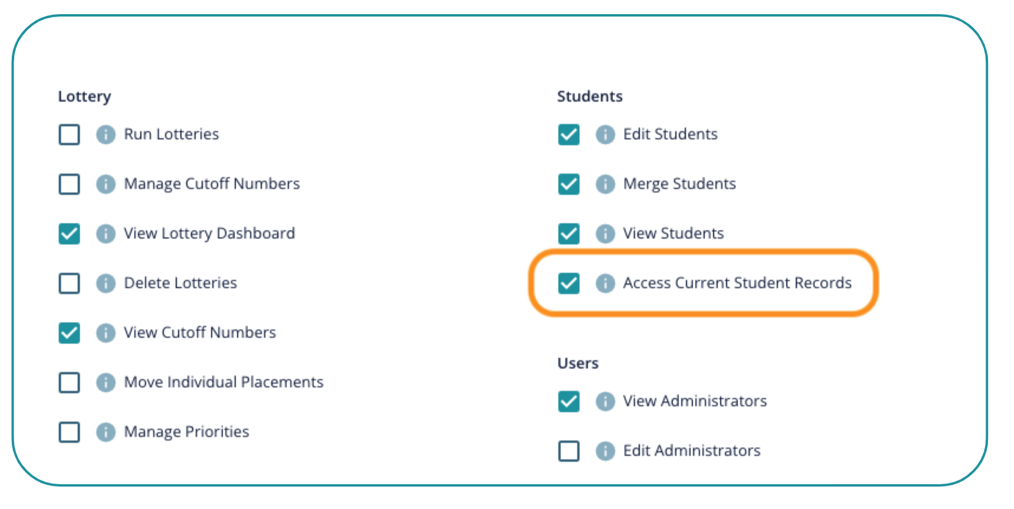1014x509 pixels.
Task: Enable the Delete Lotteries permission checkbox
Action: click(69, 283)
